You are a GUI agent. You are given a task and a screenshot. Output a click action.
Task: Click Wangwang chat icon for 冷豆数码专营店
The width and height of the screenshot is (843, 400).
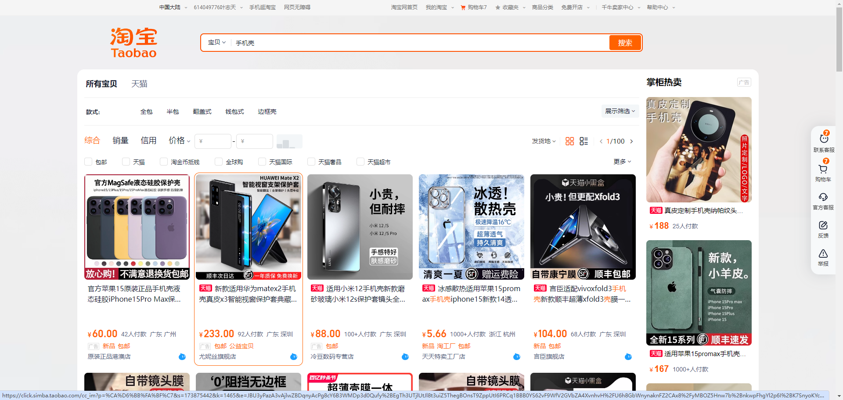pyautogui.click(x=405, y=357)
